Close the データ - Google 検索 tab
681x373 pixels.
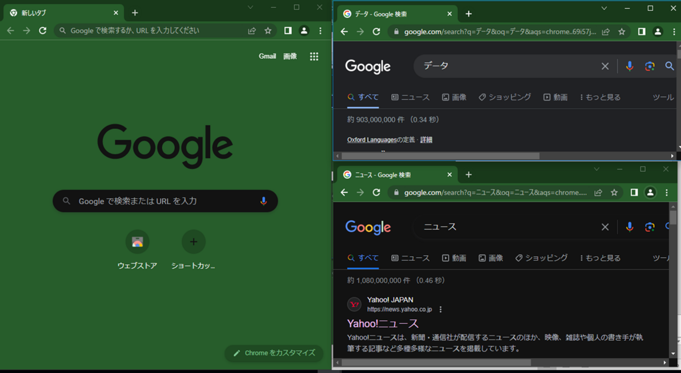450,14
